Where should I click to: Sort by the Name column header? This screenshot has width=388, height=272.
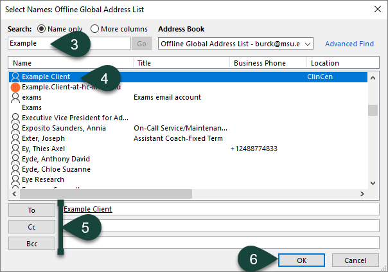coord(71,63)
